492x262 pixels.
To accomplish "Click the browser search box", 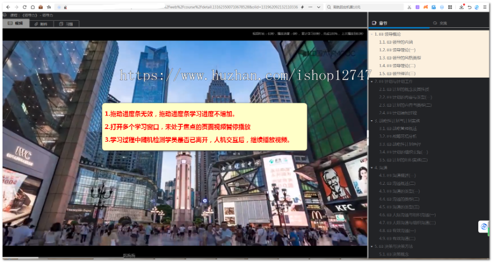I will tap(364, 7).
